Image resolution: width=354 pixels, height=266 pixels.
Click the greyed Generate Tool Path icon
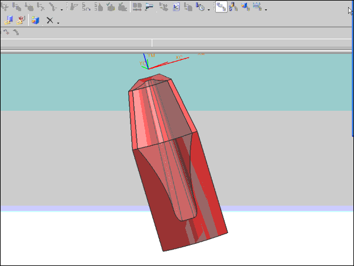[74, 7]
